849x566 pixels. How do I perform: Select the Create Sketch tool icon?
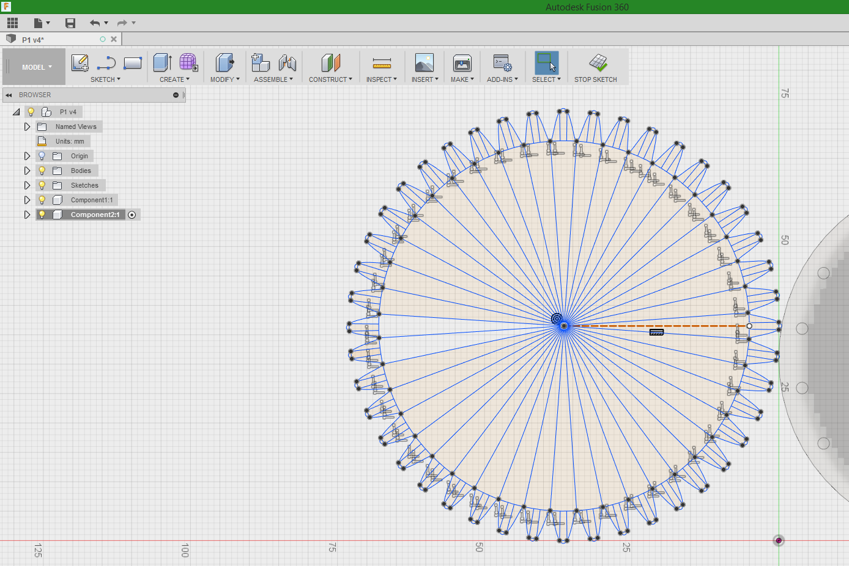80,63
